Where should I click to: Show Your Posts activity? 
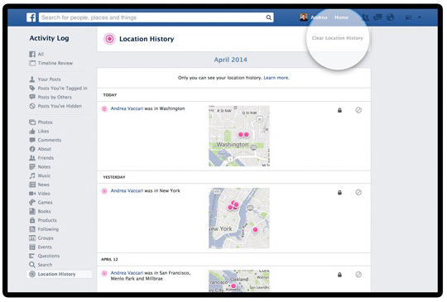click(x=49, y=79)
